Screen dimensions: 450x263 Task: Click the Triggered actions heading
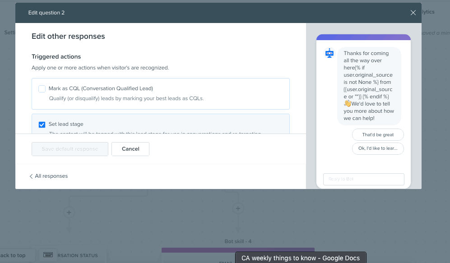(x=56, y=56)
